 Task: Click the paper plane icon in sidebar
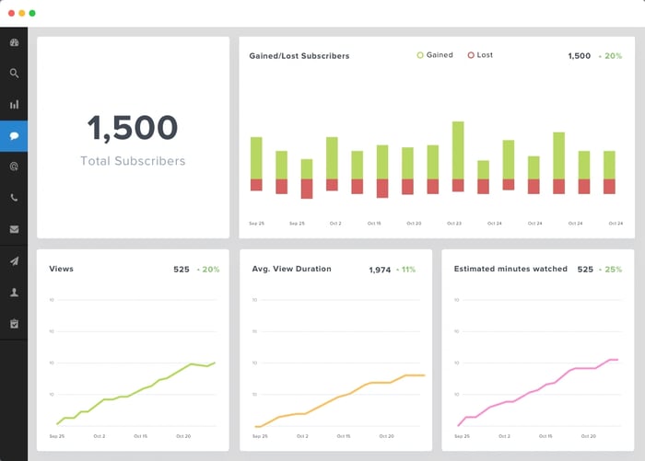tap(14, 261)
